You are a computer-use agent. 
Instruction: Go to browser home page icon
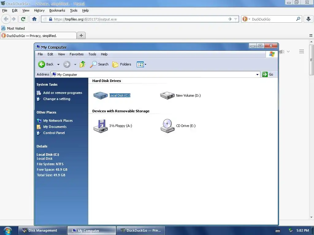click(x=34, y=19)
